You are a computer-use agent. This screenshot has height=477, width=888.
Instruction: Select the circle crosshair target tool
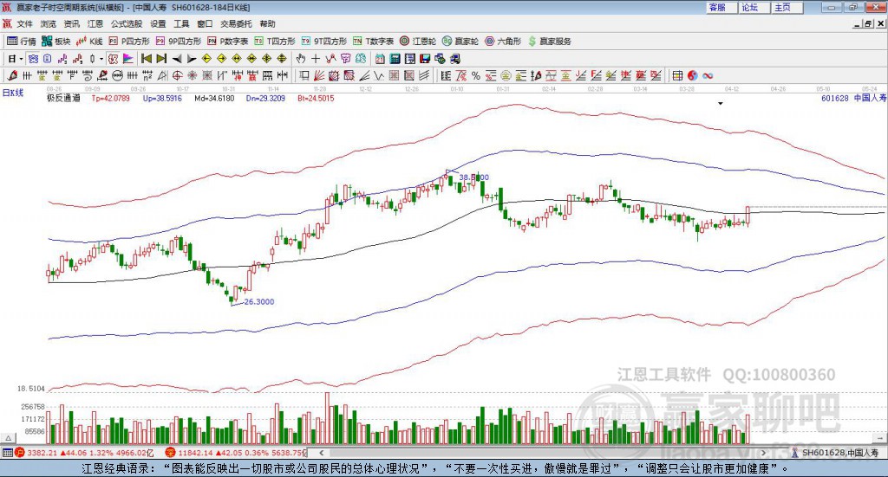click(x=177, y=75)
